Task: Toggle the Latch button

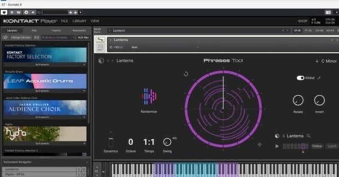Action: pos(332,146)
